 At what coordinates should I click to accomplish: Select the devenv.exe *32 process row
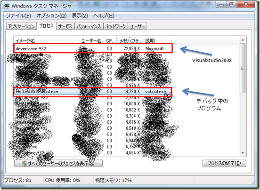click(x=93, y=48)
